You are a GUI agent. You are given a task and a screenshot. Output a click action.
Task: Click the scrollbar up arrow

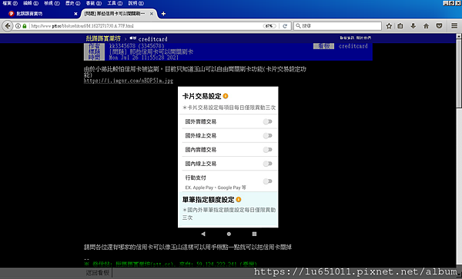pyautogui.click(x=459, y=36)
